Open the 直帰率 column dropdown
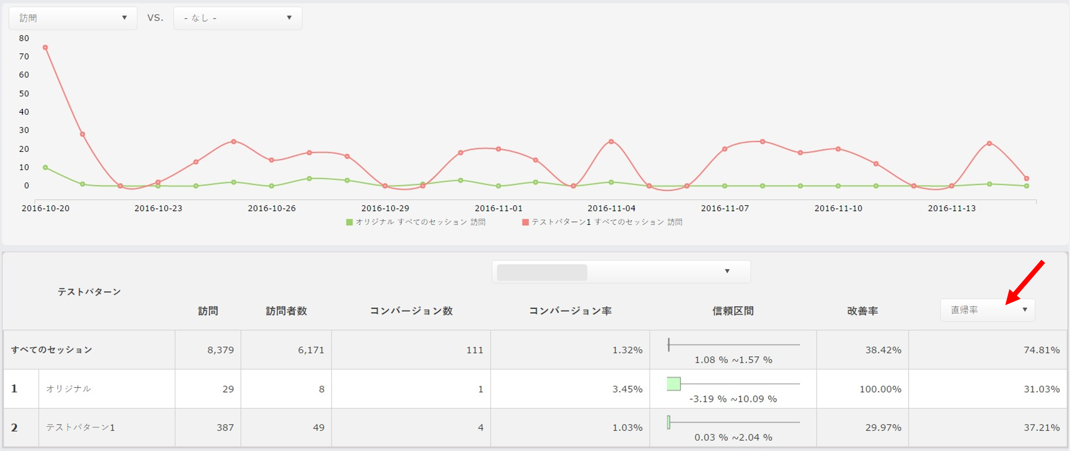The width and height of the screenshot is (1070, 451). point(987,310)
